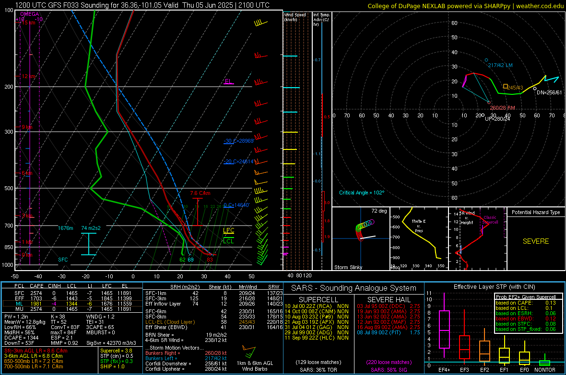Click the SARS: 58% SIG result
This screenshot has height=375, width=566.
click(389, 370)
